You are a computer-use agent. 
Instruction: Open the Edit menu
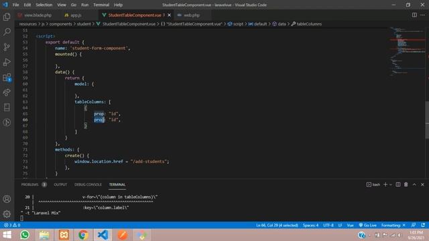(x=27, y=5)
